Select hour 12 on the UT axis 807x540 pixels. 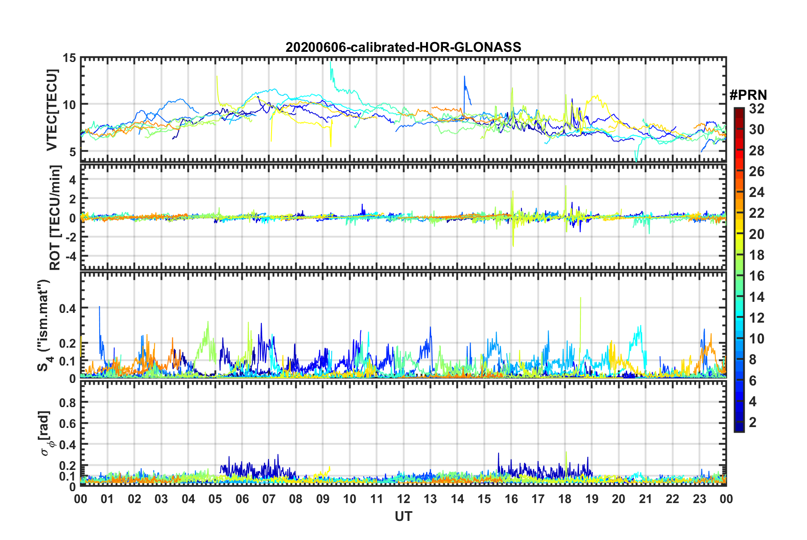[x=403, y=499]
